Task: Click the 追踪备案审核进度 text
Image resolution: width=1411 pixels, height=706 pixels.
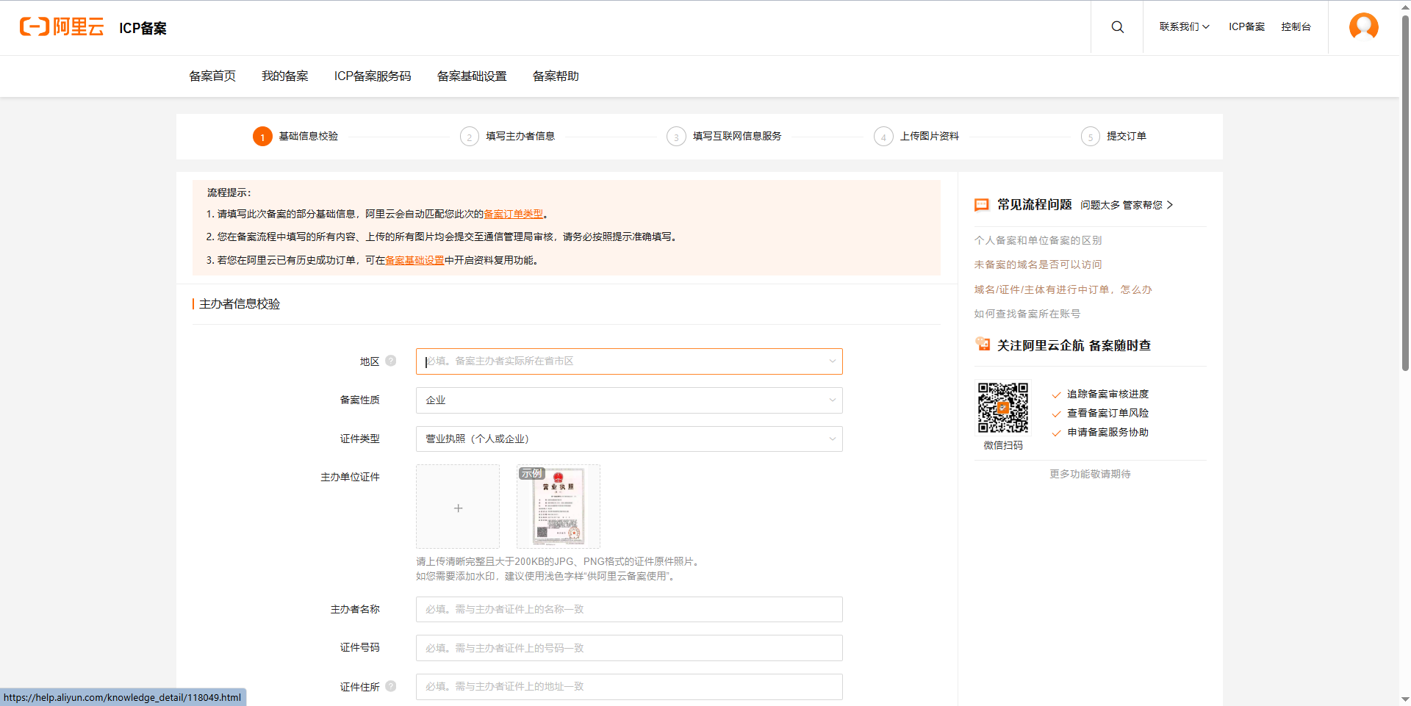Action: 1107,395
